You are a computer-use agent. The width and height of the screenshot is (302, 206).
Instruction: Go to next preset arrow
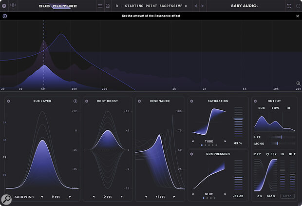[x=203, y=6]
